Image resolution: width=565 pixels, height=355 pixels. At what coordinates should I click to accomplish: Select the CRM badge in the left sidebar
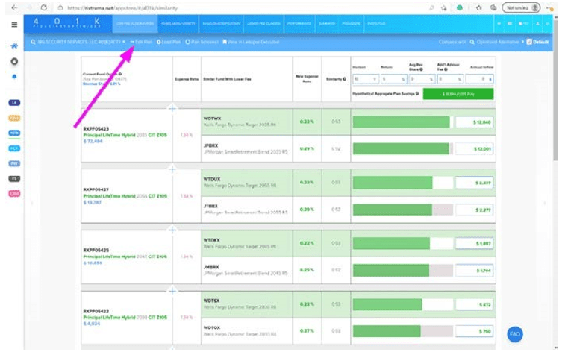[14, 194]
